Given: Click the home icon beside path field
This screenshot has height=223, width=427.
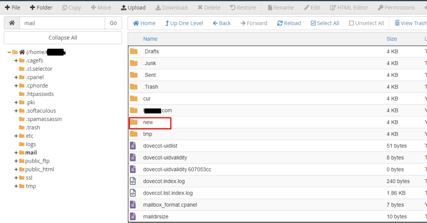Looking at the screenshot, I should point(12,23).
